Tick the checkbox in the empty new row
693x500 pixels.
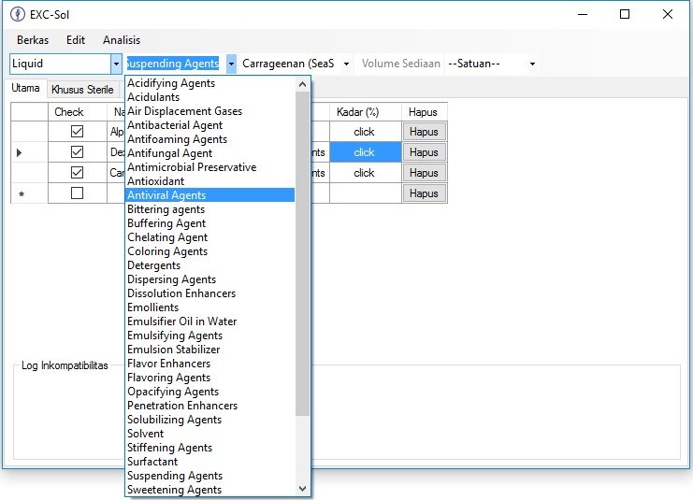tap(77, 193)
